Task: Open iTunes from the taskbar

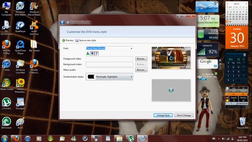Action: (28, 138)
